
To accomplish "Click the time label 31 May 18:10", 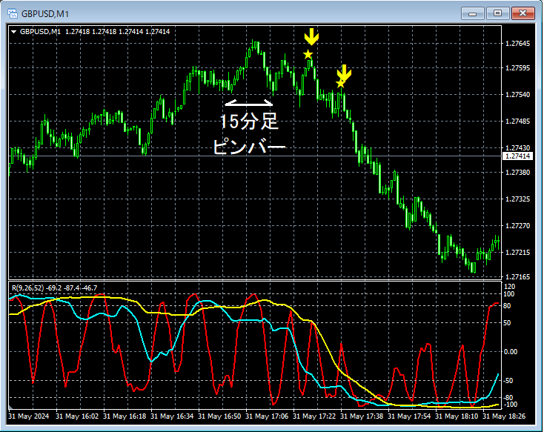I will (457, 416).
